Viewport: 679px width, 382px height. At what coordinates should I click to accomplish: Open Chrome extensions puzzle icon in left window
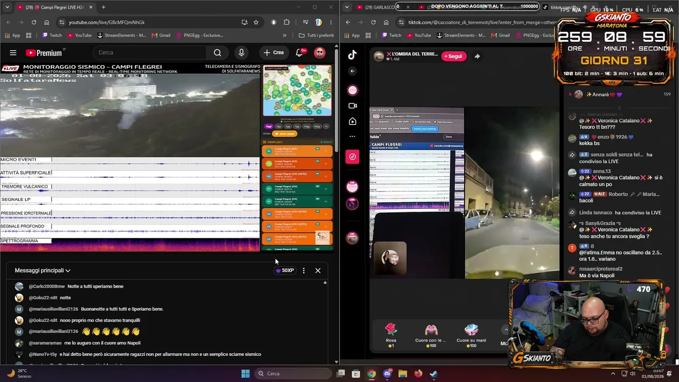[286, 22]
